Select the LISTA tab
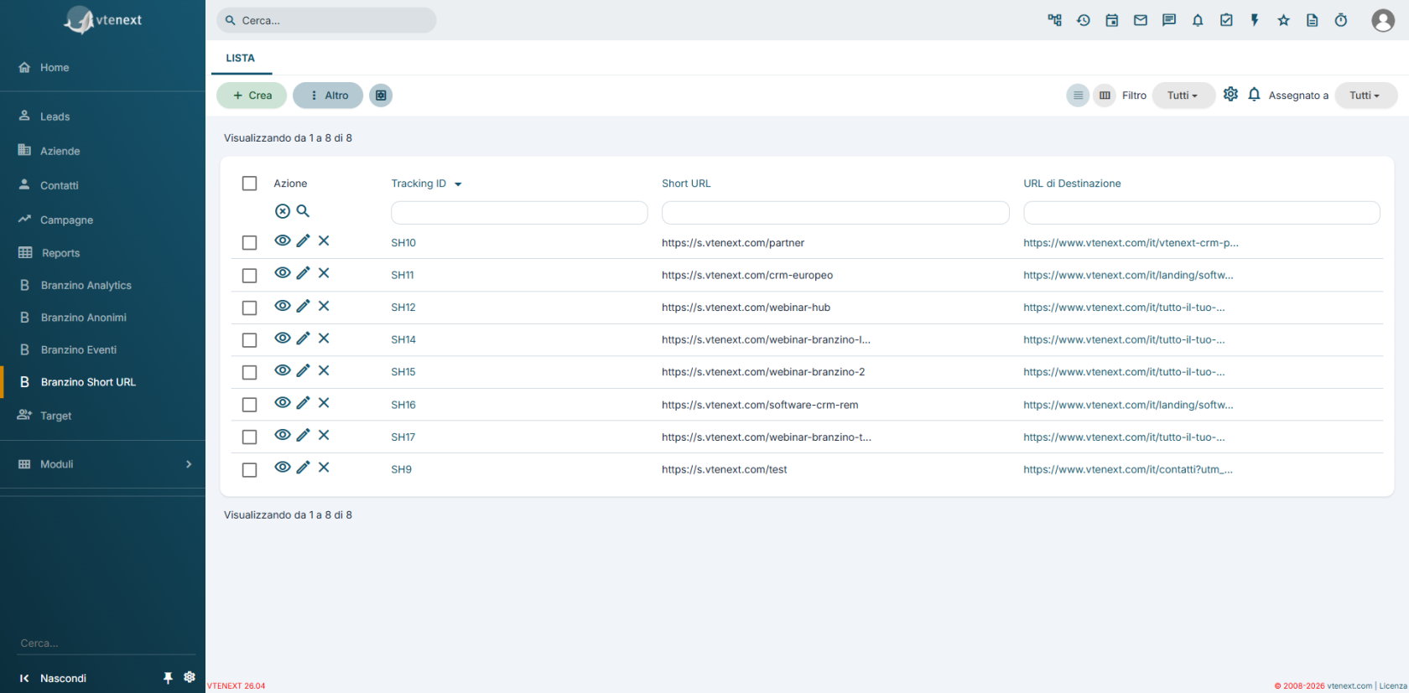The image size is (1409, 693). pos(240,58)
